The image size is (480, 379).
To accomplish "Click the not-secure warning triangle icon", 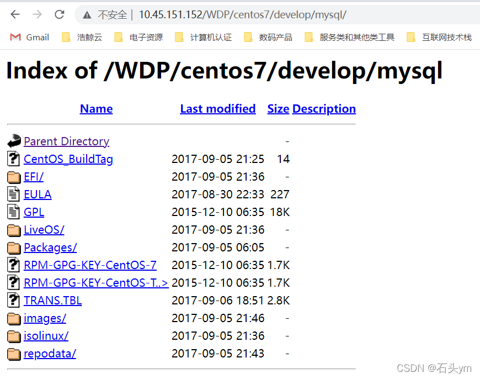I will [87, 14].
